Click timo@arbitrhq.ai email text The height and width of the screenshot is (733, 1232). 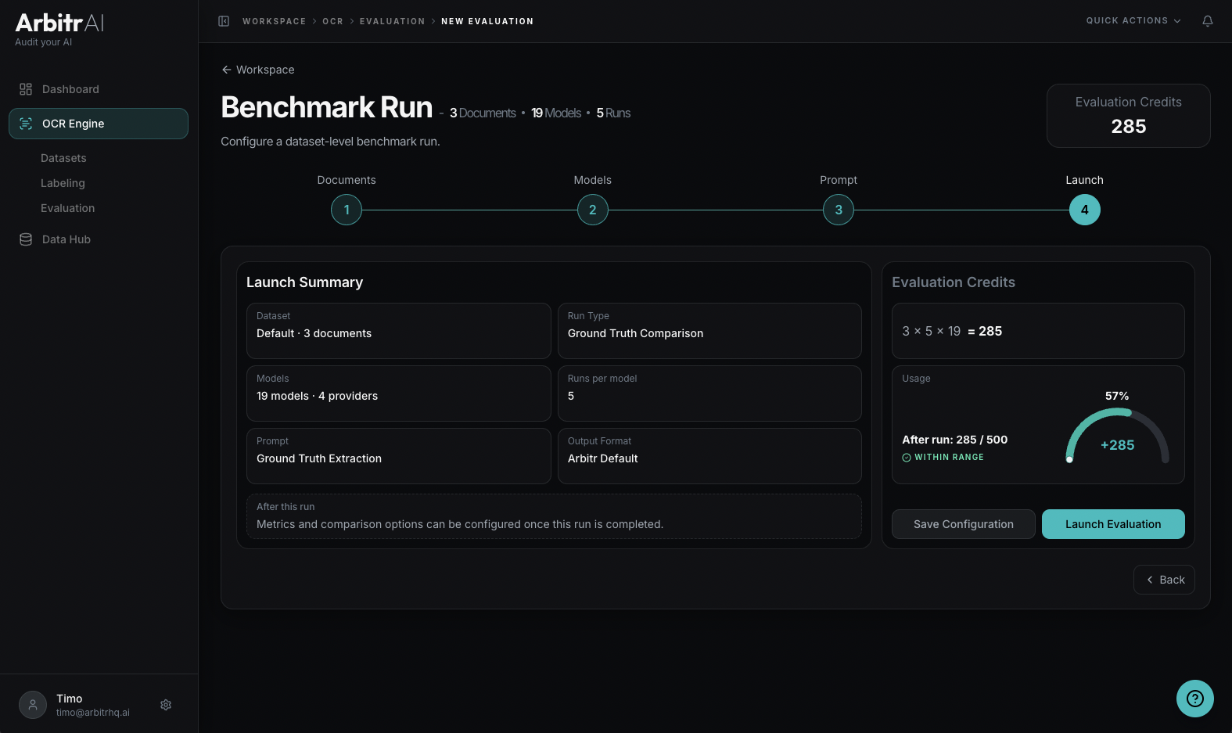93,713
